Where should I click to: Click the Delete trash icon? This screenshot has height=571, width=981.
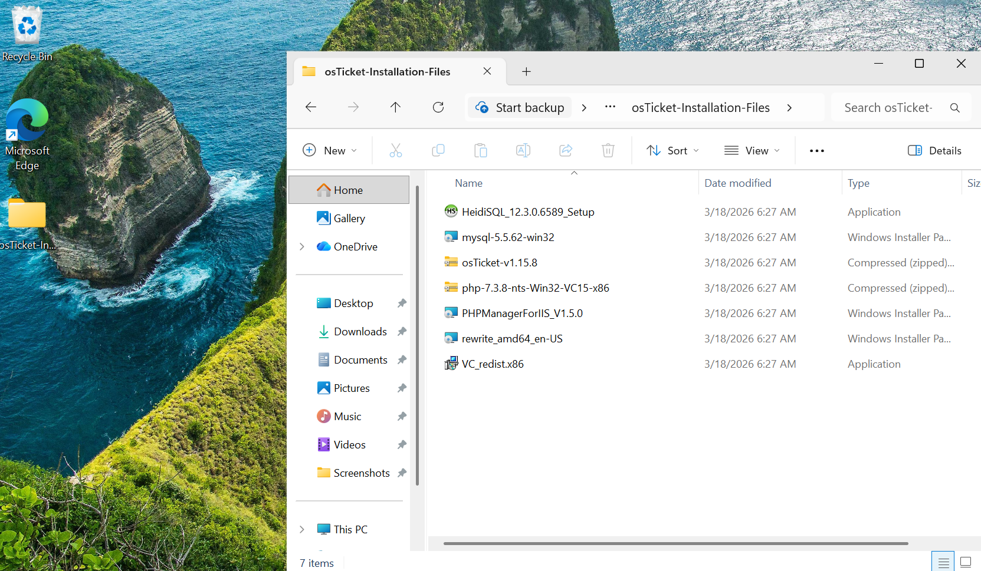(x=608, y=151)
